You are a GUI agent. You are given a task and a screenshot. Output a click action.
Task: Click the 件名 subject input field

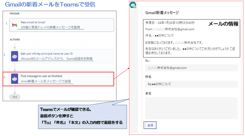pos(191,84)
